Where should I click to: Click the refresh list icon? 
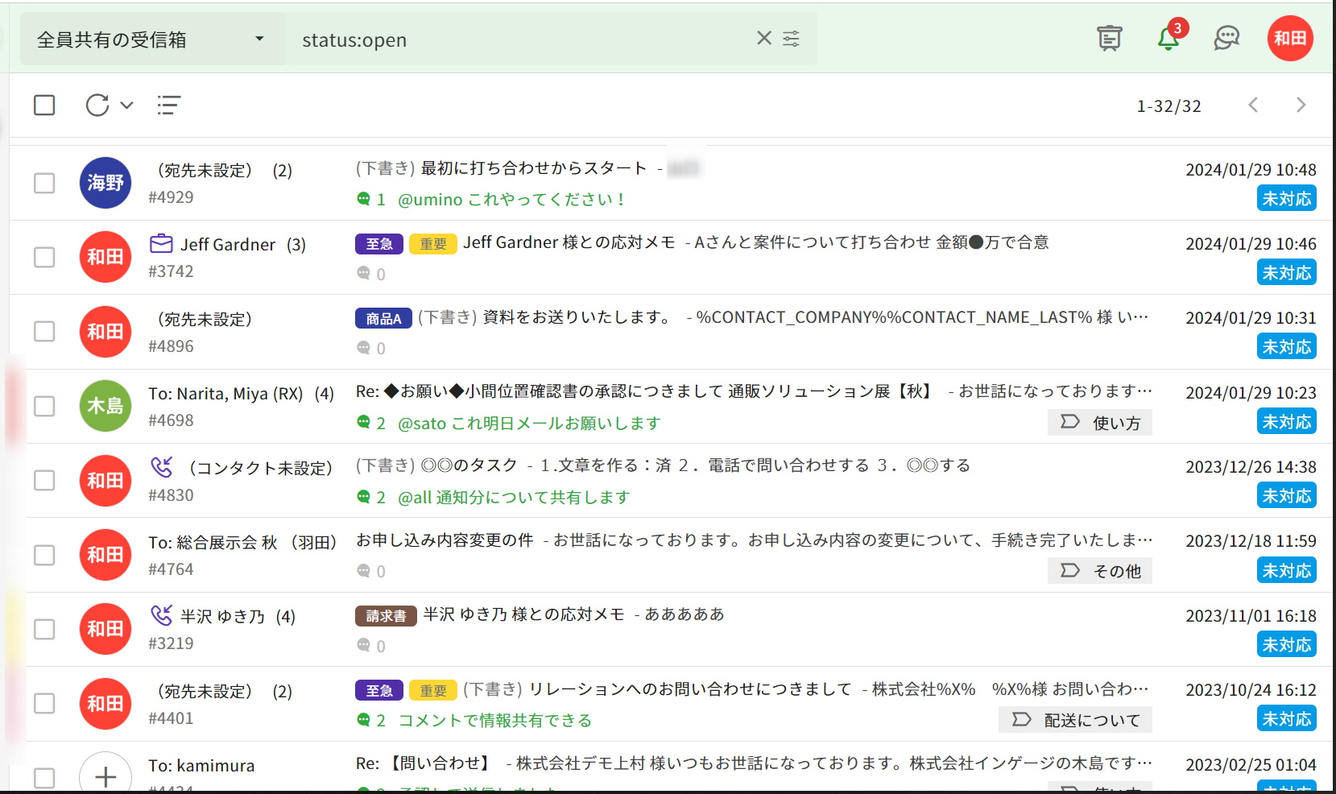97,105
